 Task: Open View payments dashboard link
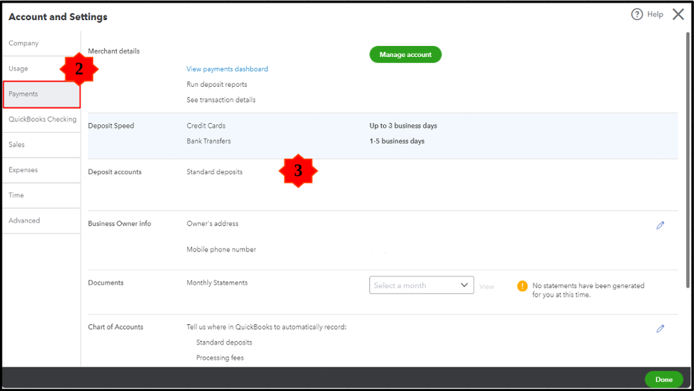(x=227, y=69)
